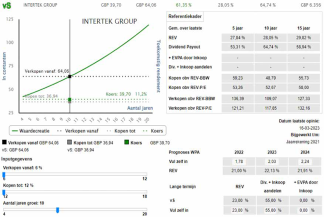324x217 pixels.
Task: Click the vS logo icon
Action: 7,5
